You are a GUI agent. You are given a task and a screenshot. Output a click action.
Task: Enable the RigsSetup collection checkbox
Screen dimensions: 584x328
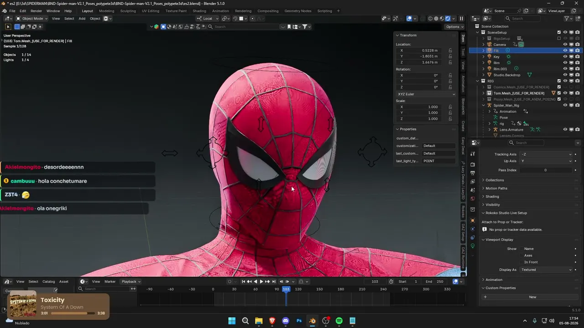pos(559,39)
